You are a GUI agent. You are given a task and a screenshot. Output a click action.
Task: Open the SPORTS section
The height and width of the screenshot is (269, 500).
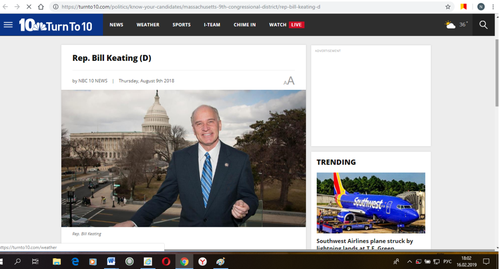182,25
